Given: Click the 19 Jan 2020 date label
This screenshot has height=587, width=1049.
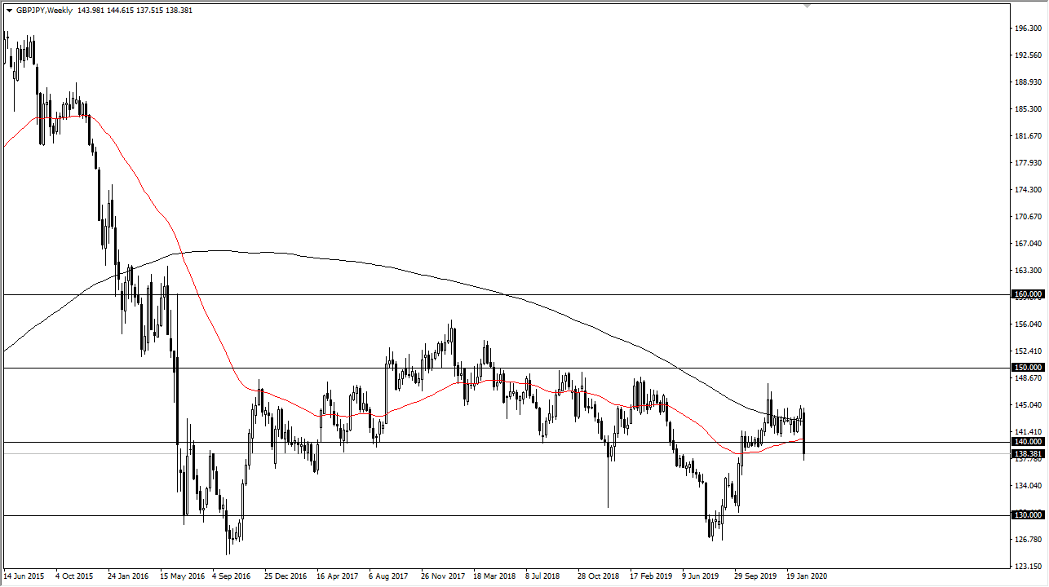Looking at the screenshot, I should click(x=808, y=576).
